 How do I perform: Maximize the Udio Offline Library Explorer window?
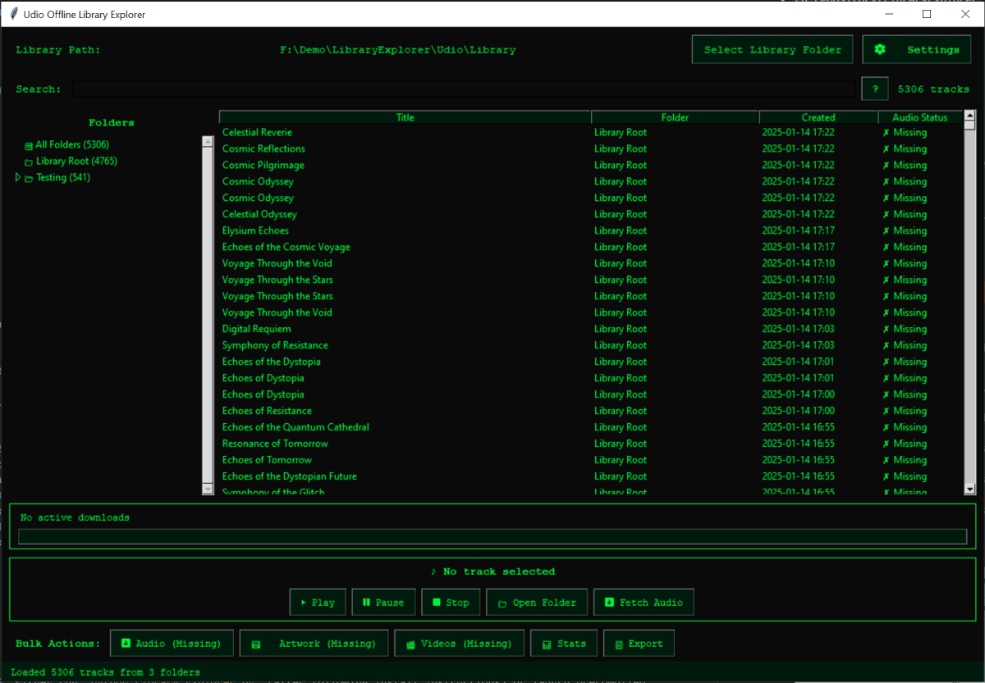(927, 14)
